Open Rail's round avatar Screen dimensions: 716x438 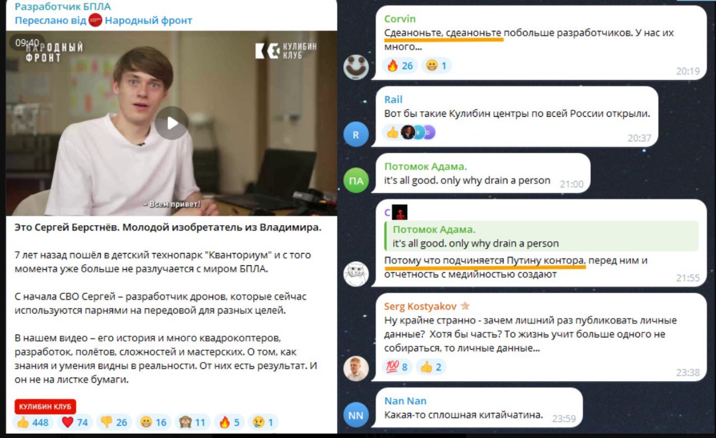click(356, 135)
